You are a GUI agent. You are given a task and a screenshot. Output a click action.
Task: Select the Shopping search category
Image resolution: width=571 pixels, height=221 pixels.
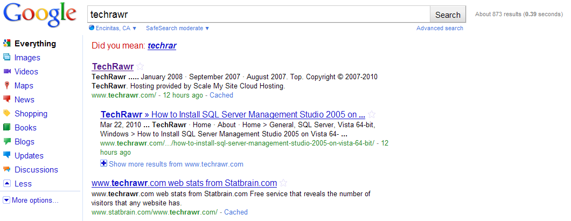(31, 114)
